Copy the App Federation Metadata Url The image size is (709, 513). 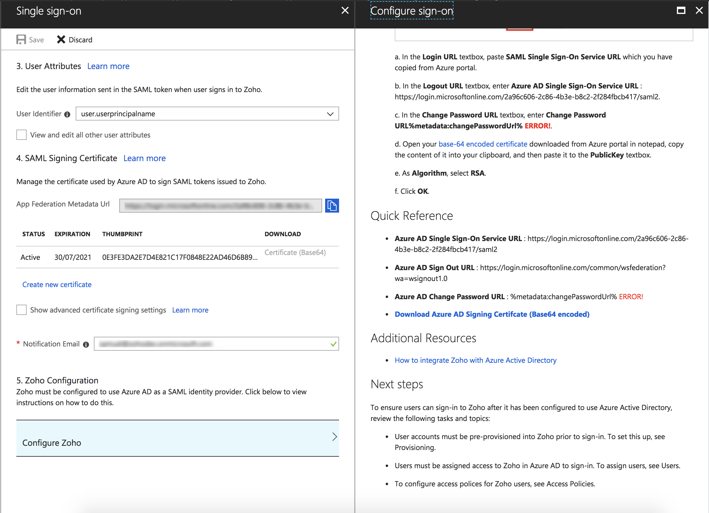pyautogui.click(x=332, y=206)
